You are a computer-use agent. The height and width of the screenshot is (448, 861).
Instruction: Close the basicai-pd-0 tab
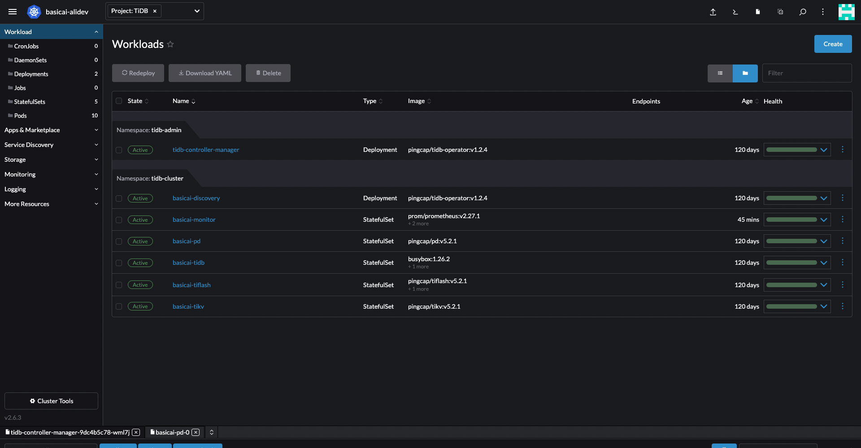coord(196,432)
